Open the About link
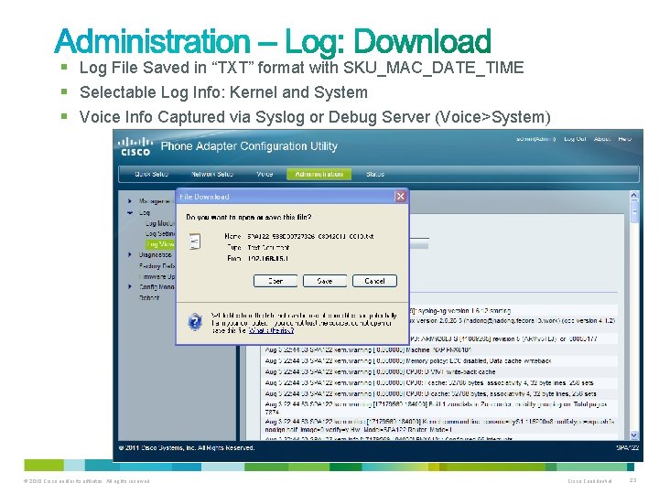The image size is (659, 494). [x=602, y=139]
